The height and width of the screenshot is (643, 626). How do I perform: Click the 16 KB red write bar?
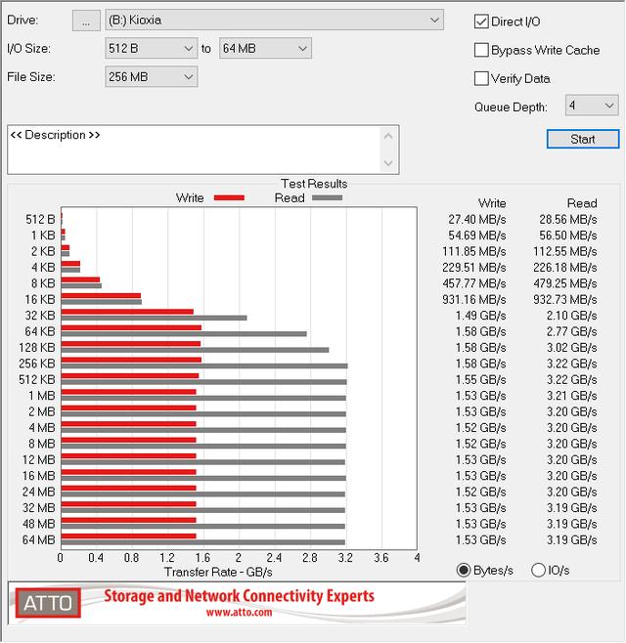(x=101, y=296)
